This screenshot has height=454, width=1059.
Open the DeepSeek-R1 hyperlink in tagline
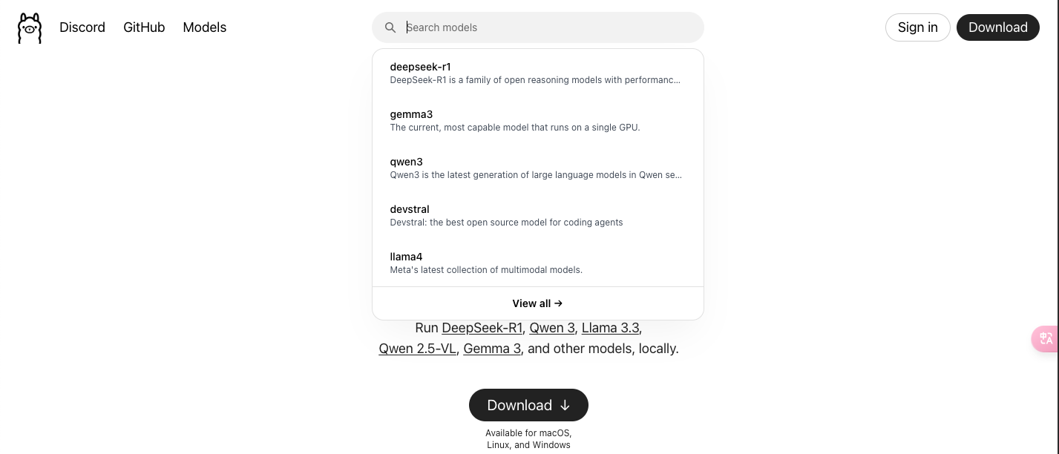tap(482, 328)
